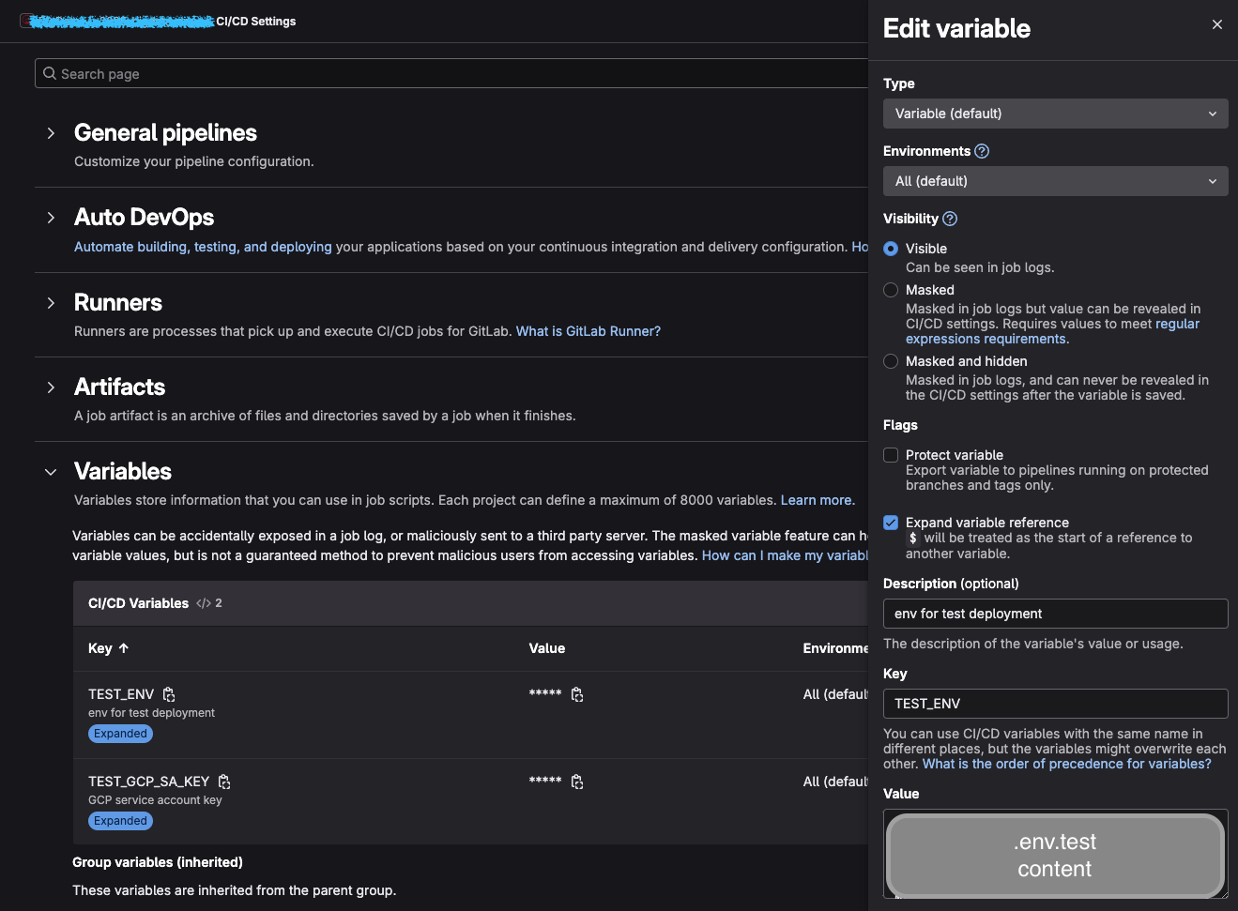Select Masked and hidden option
1238x911 pixels.
[x=891, y=361]
